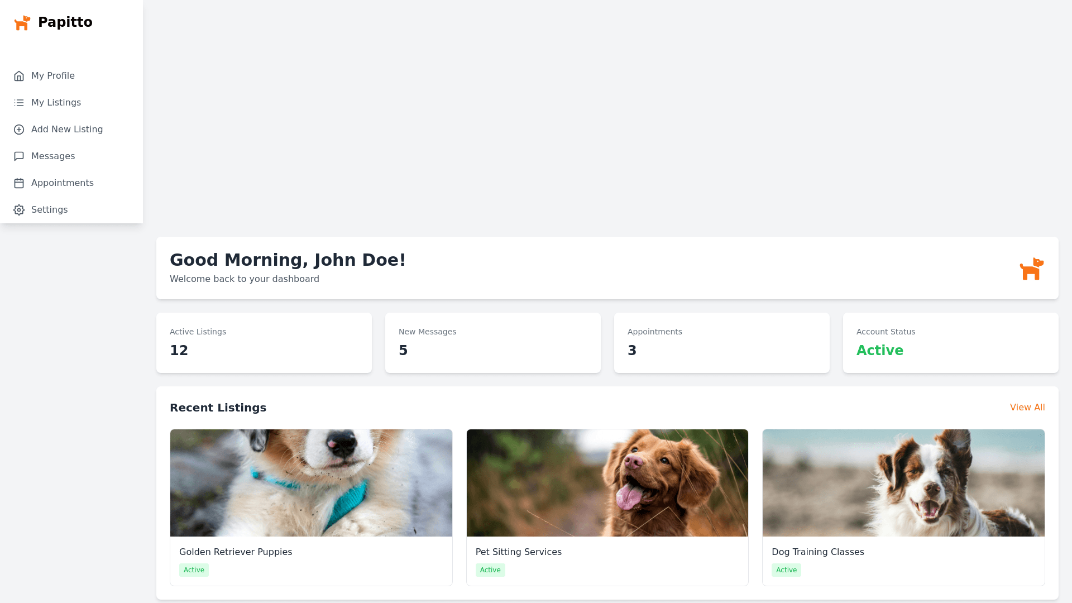Click the Active Listings stat card
The image size is (1072, 603).
pyautogui.click(x=264, y=342)
